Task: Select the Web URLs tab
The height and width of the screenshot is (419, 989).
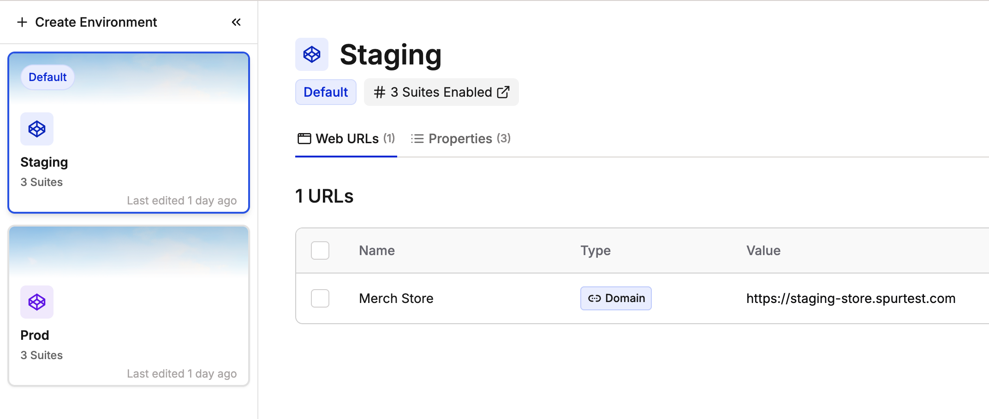Action: 346,139
